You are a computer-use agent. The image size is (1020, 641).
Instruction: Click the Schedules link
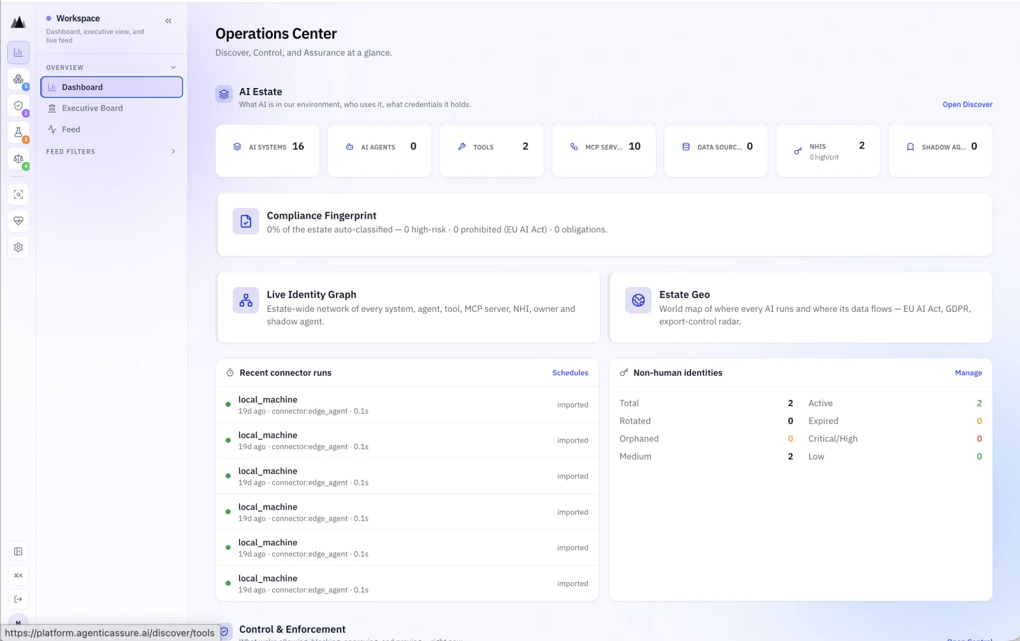(x=570, y=373)
